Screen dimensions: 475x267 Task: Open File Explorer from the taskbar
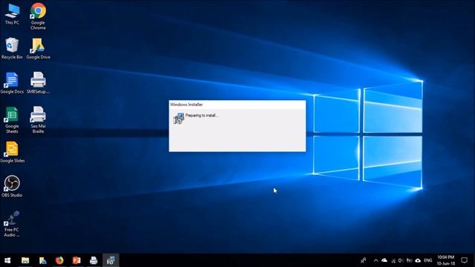coord(25,260)
